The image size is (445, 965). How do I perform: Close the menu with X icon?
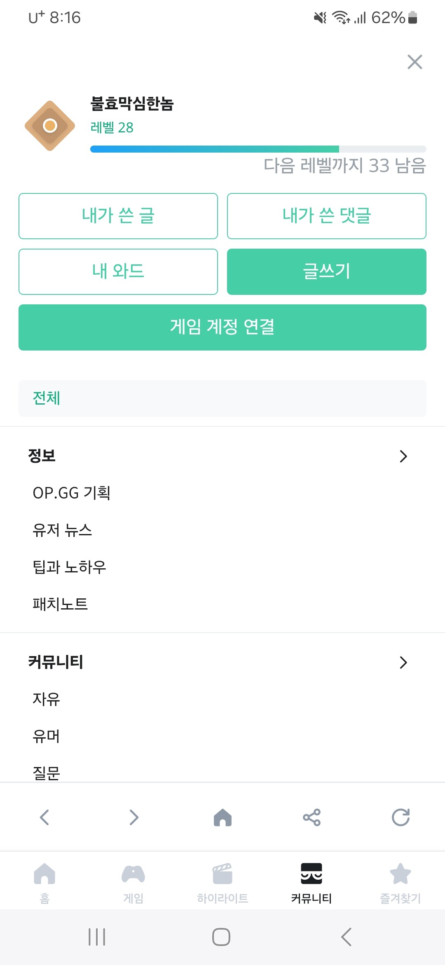(x=415, y=62)
